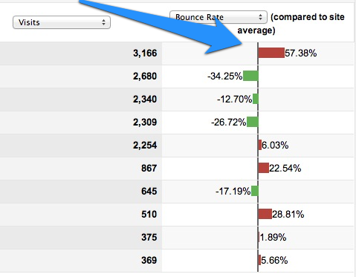Select the green -26.72% bar
This screenshot has width=356, height=277.
(x=252, y=122)
